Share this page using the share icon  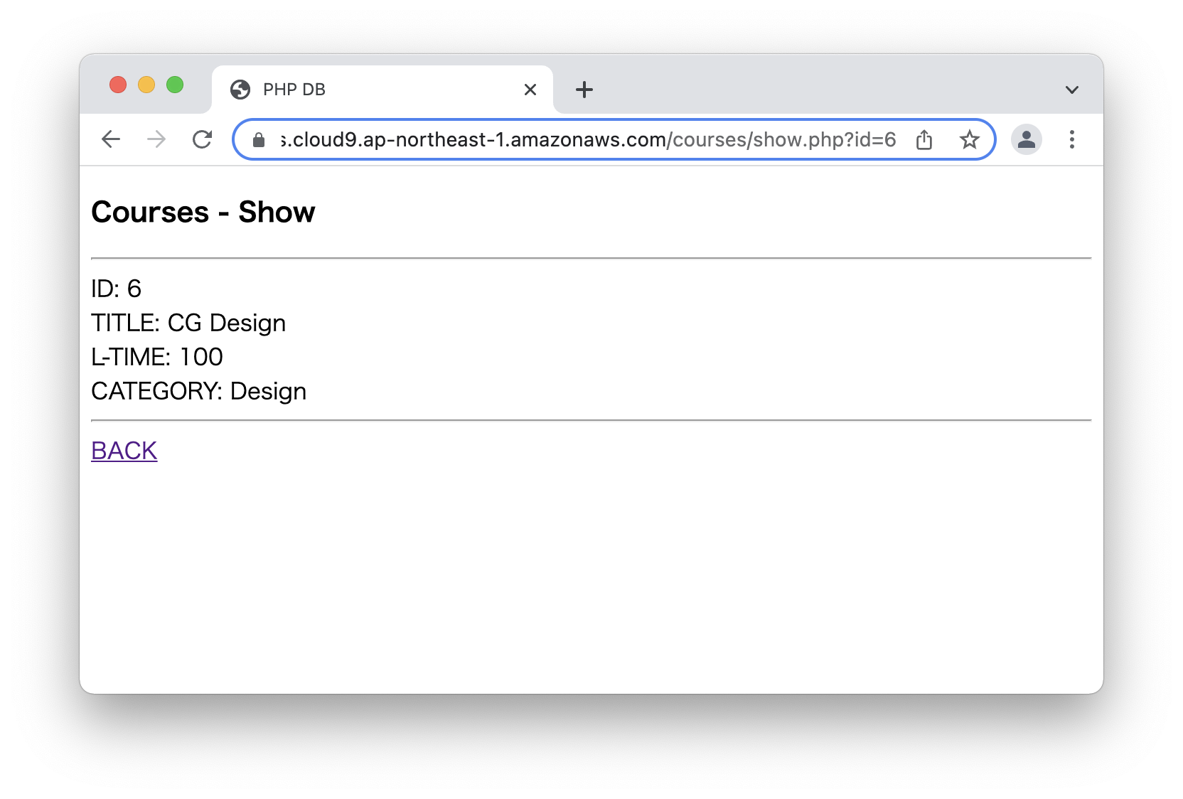click(924, 140)
